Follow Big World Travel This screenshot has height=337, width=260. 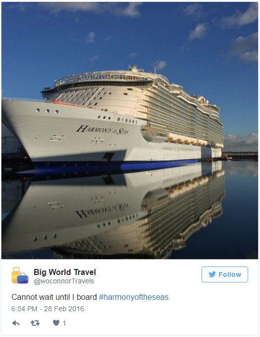click(x=225, y=274)
